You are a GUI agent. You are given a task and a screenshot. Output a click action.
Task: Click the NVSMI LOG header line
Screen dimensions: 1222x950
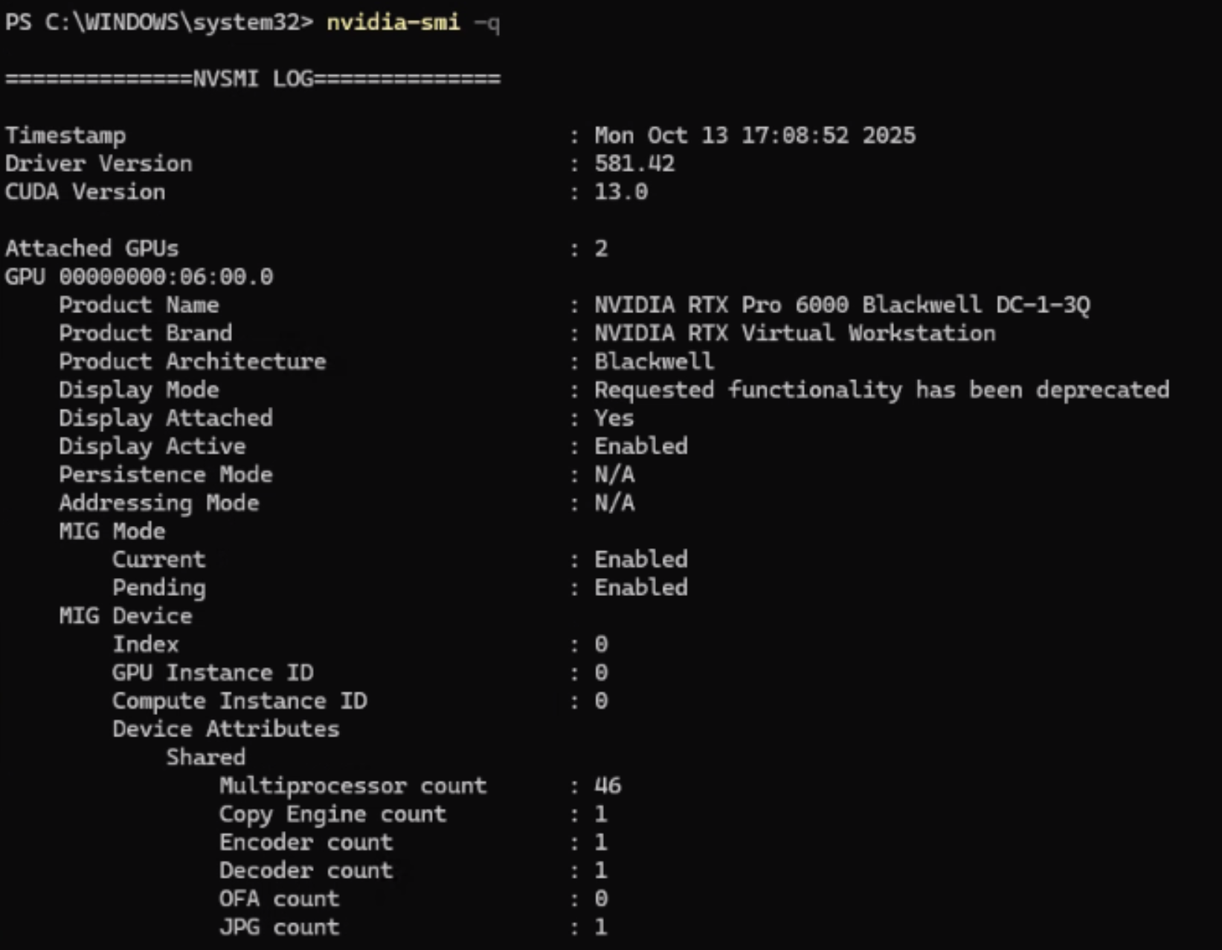(253, 79)
